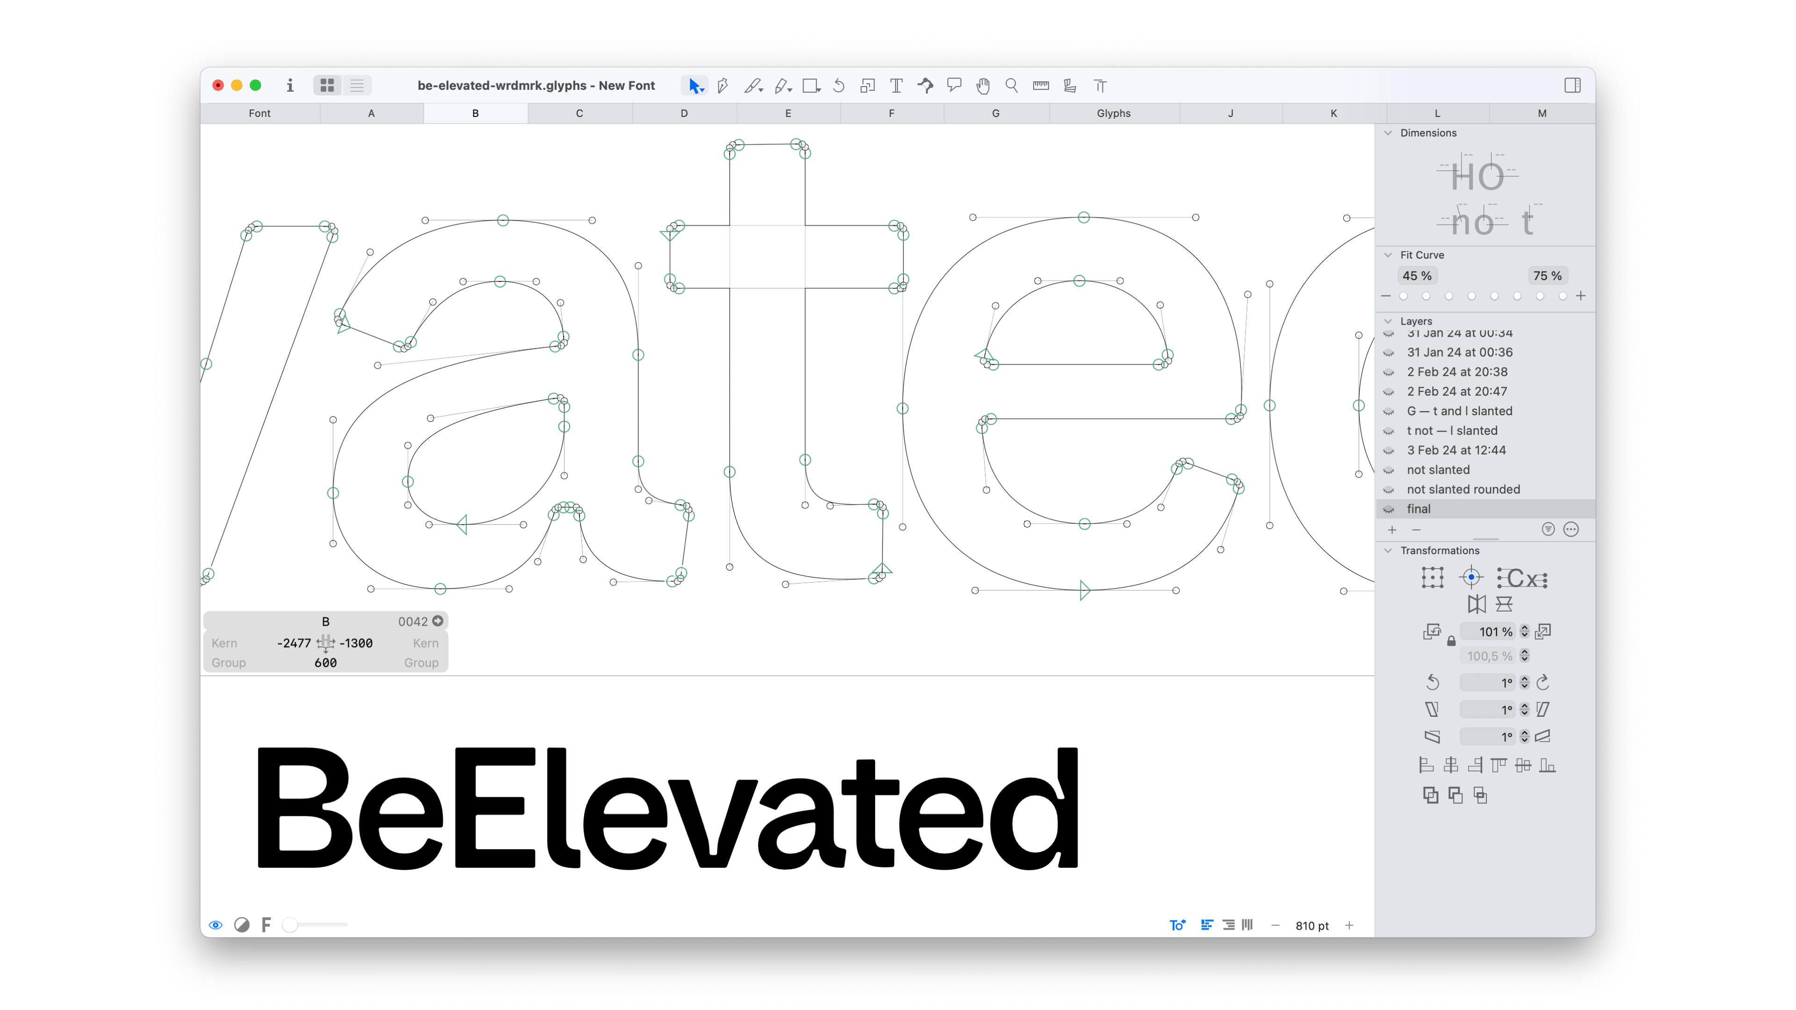This screenshot has width=1796, height=1010.
Task: Center selection horizontally
Action: (x=1451, y=765)
